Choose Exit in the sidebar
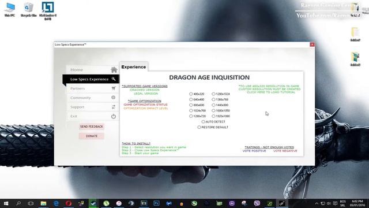Image resolution: width=369 pixels, height=208 pixels. pyautogui.click(x=92, y=116)
